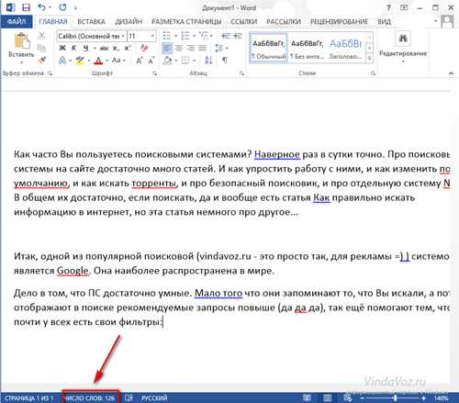The image size is (459, 403).
Task: Toggle Show paragraph marks (¶)
Action: 225,61
